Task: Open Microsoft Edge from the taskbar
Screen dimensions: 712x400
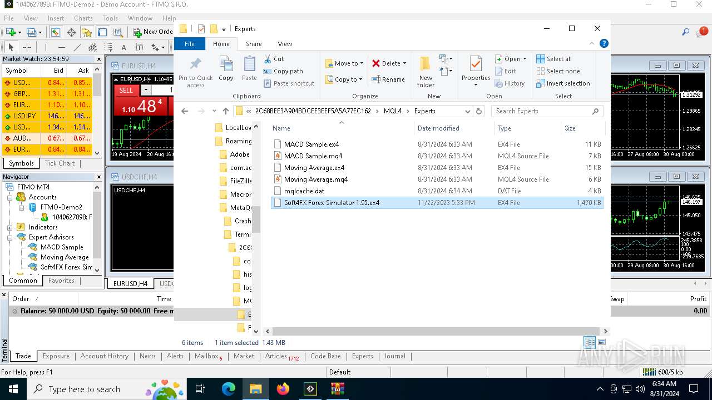Action: [x=229, y=389]
